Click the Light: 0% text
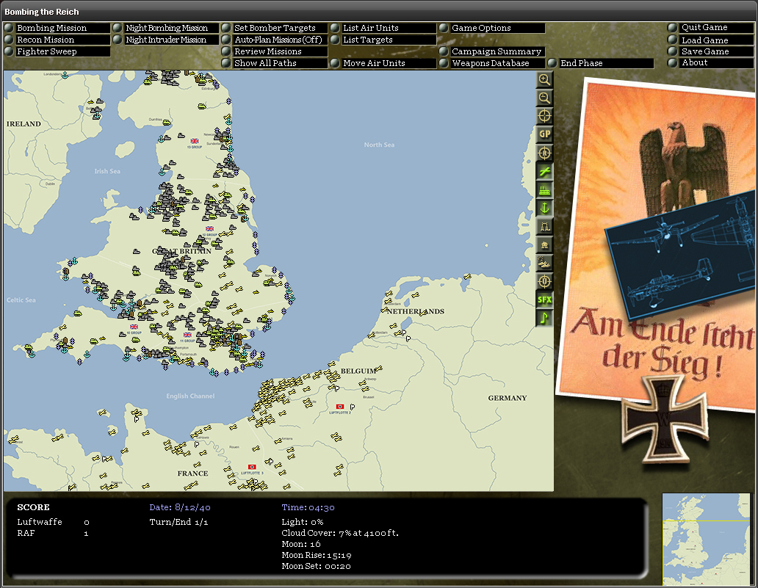758x588 pixels. (302, 522)
